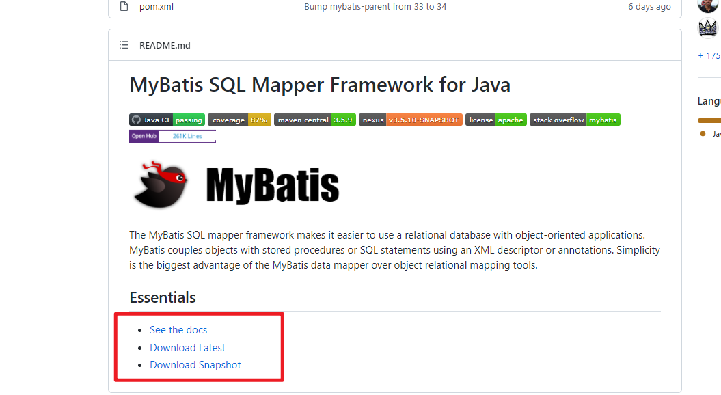Click the pom.xml file icon
The width and height of the screenshot is (721, 395).
(x=124, y=6)
